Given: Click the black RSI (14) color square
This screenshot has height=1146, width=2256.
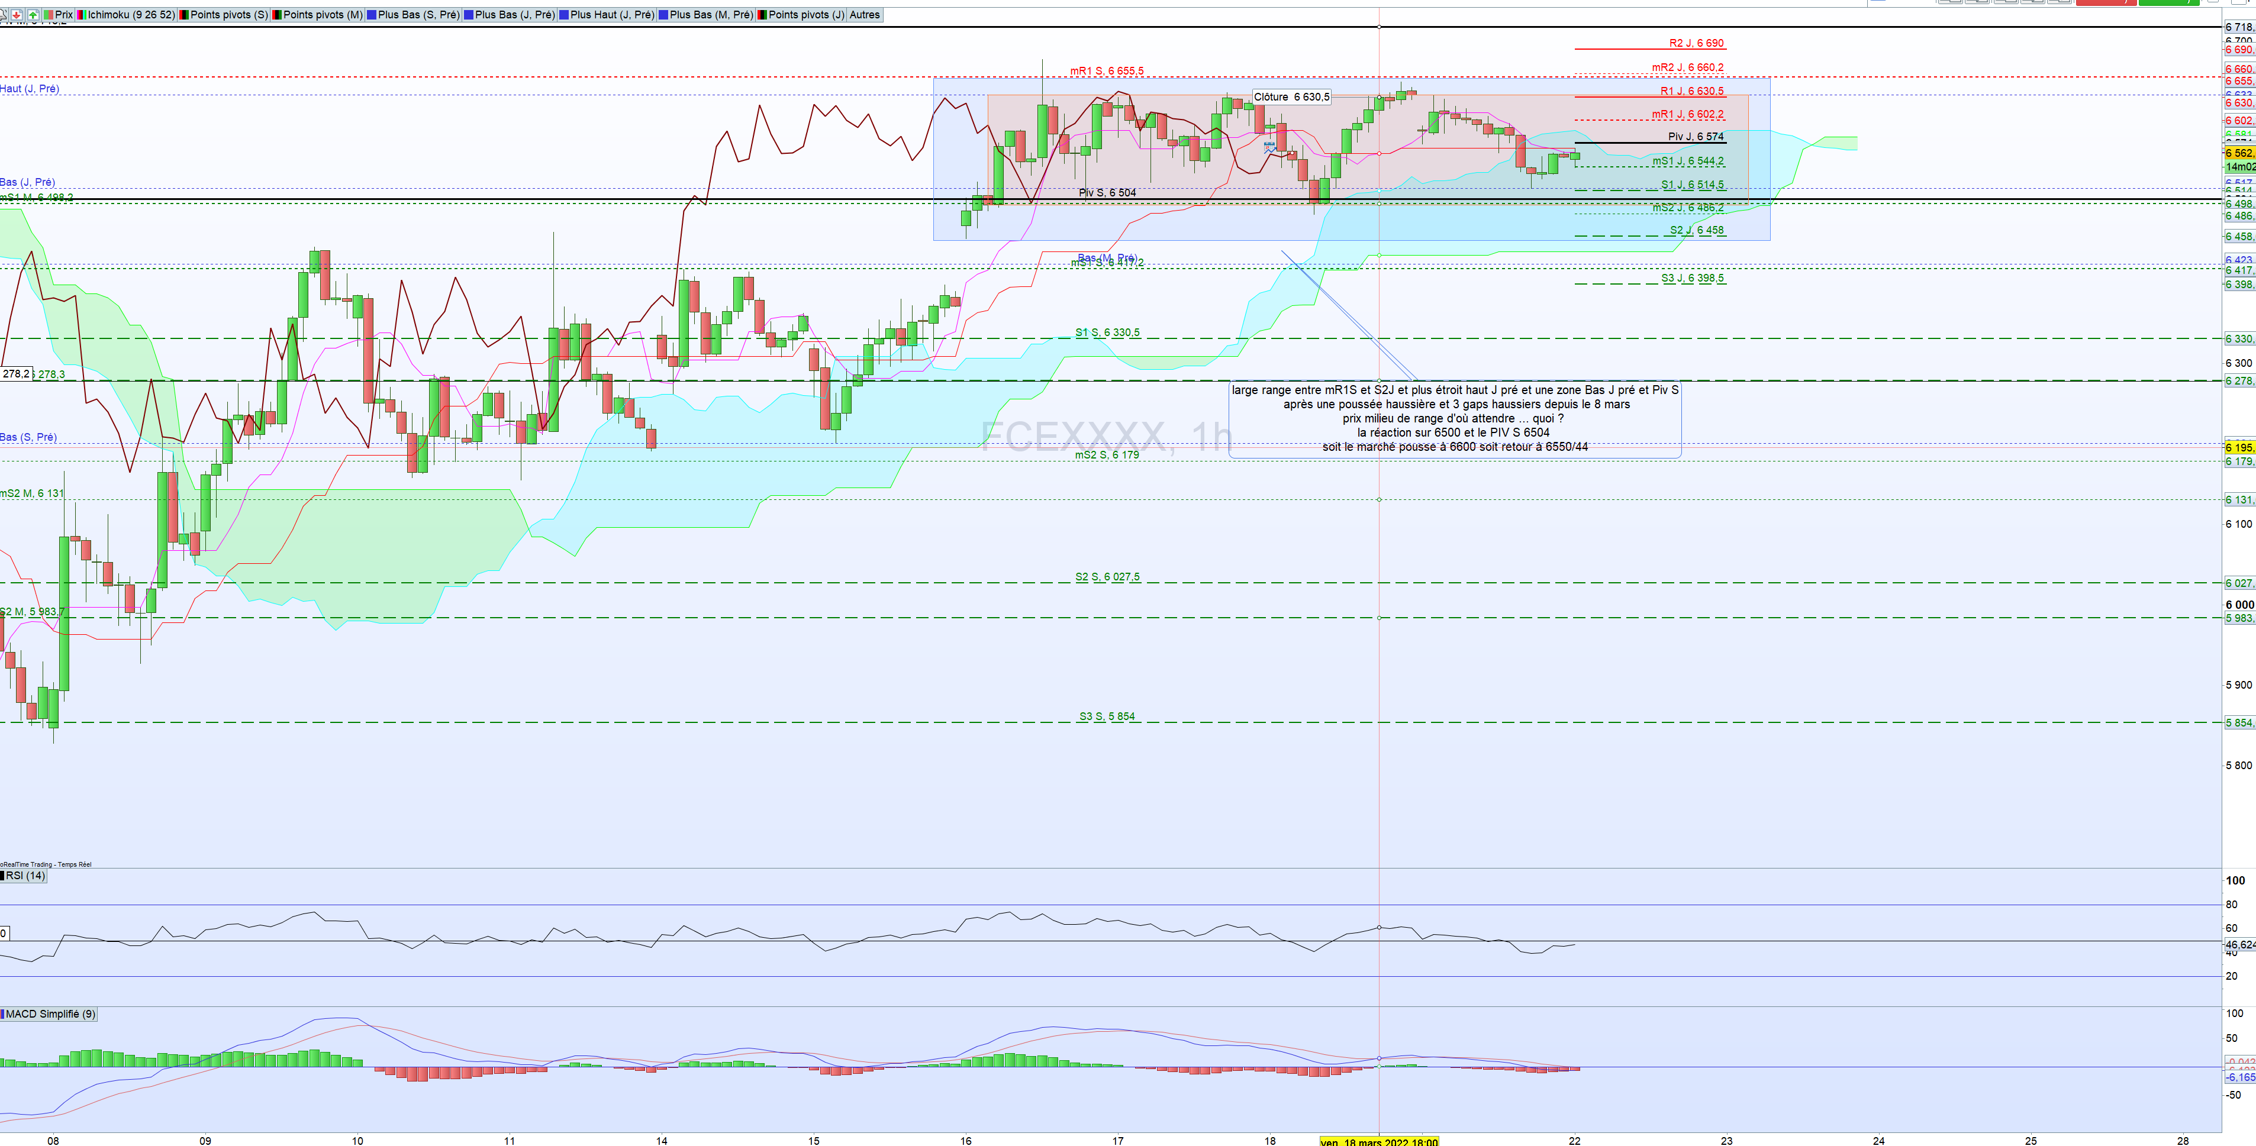Looking at the screenshot, I should (2, 876).
